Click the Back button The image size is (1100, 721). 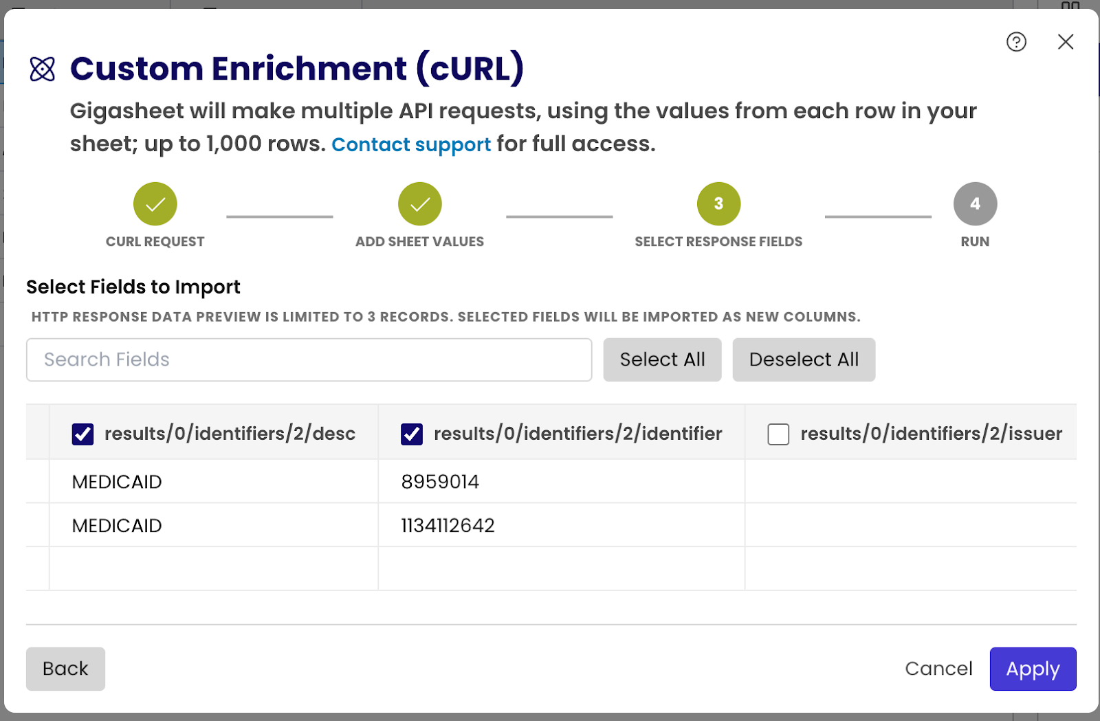[x=65, y=668]
